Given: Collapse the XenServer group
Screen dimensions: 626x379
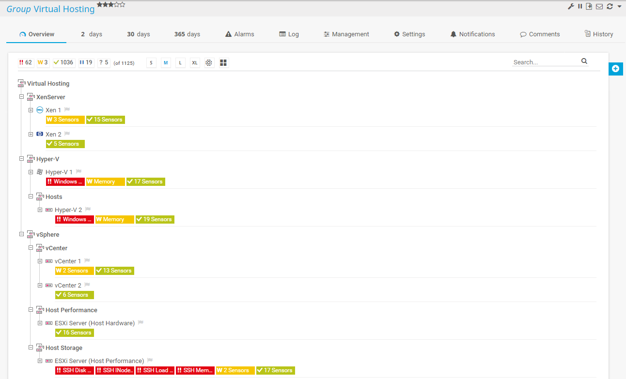Looking at the screenshot, I should 21,97.
